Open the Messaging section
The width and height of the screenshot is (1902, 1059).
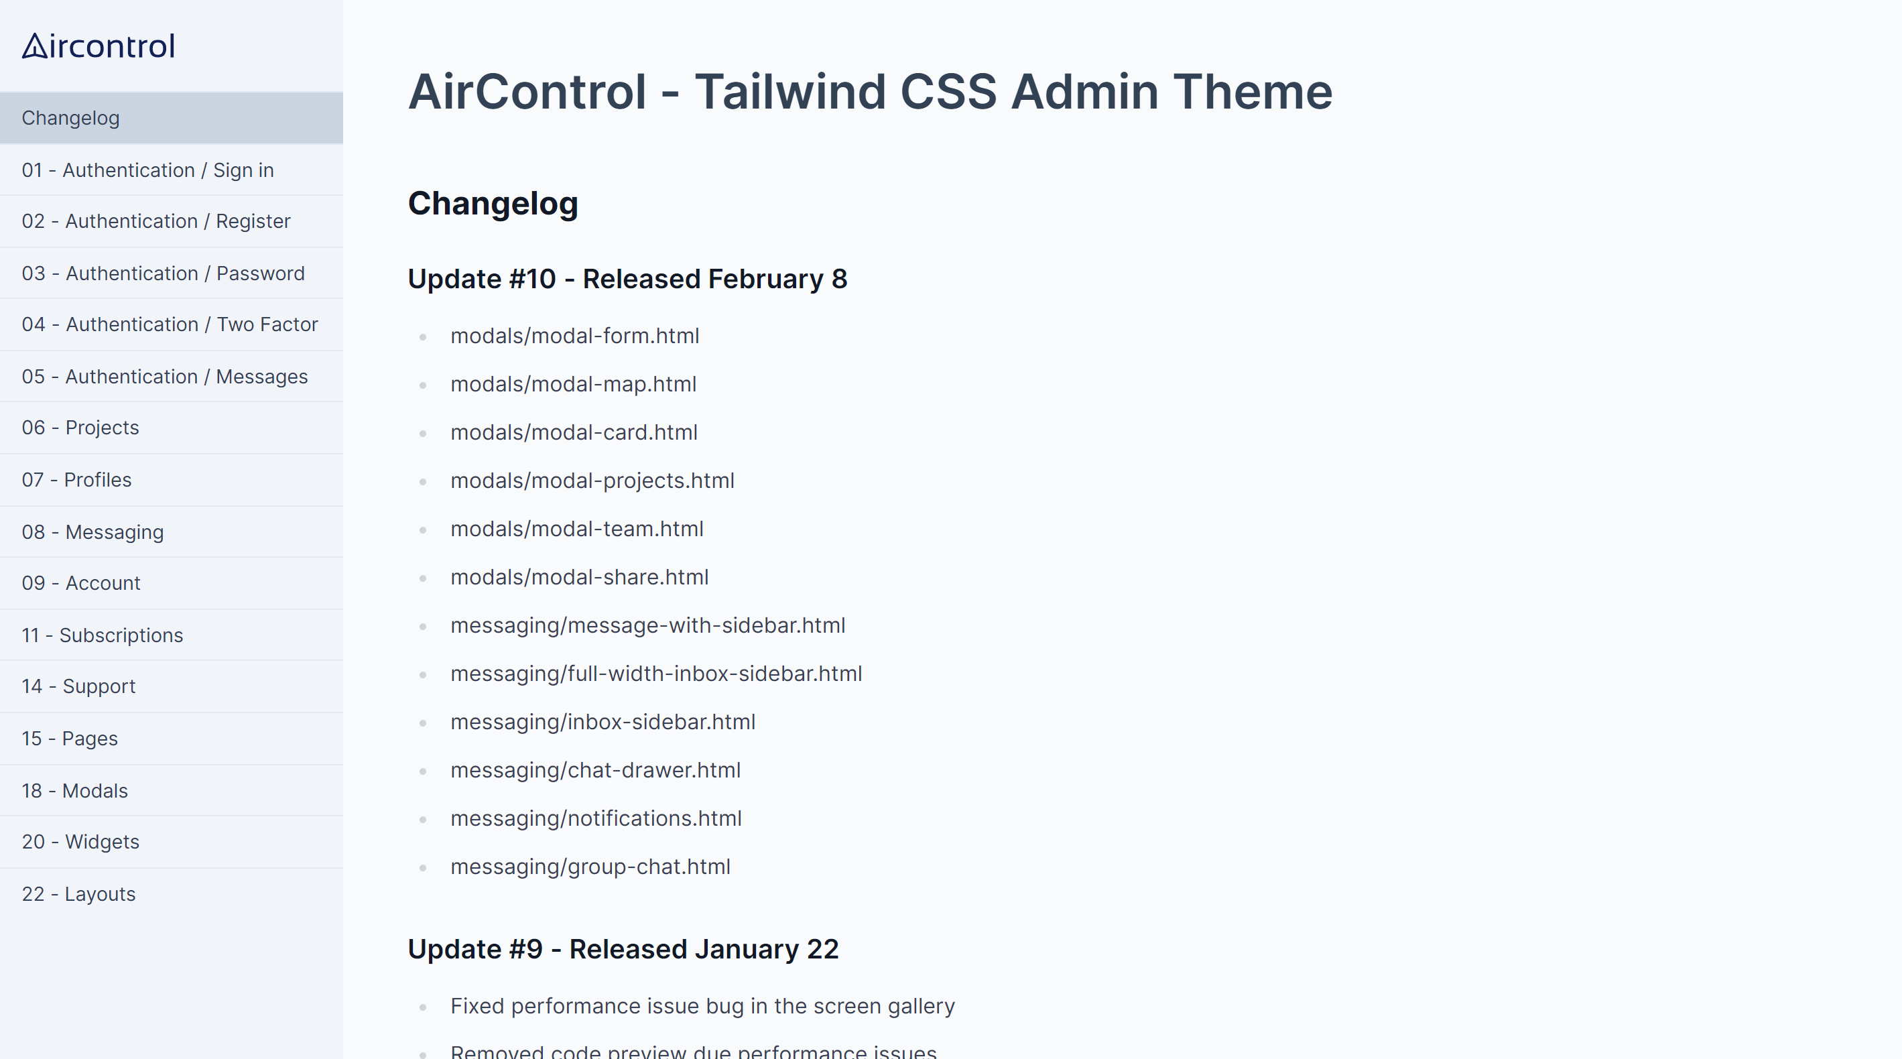(91, 531)
